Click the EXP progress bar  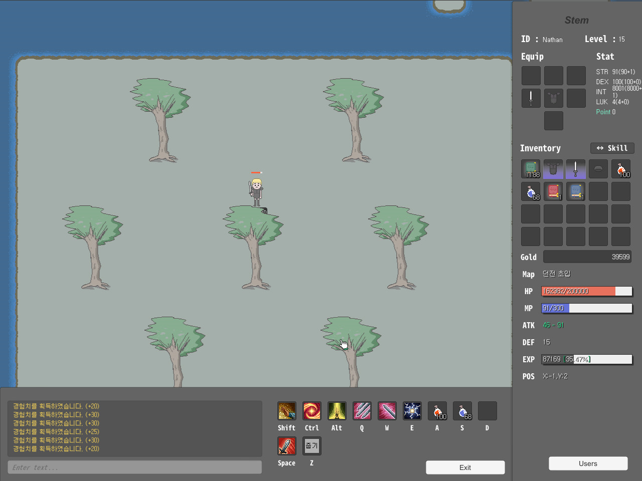coord(587,359)
